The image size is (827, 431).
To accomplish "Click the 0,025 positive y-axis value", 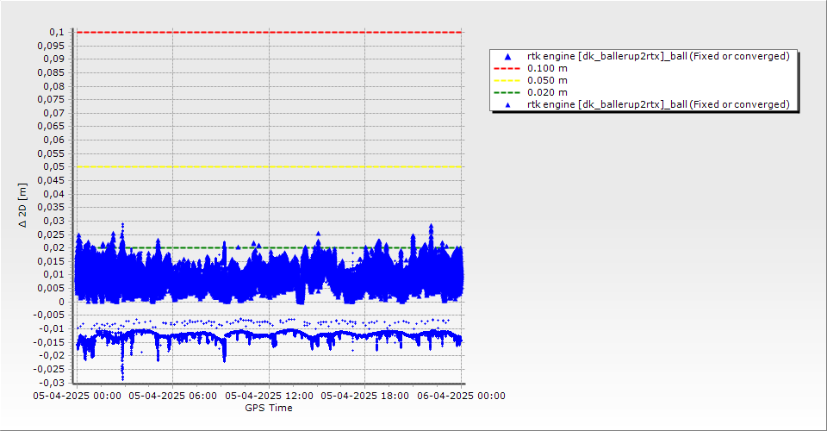I will coord(51,234).
